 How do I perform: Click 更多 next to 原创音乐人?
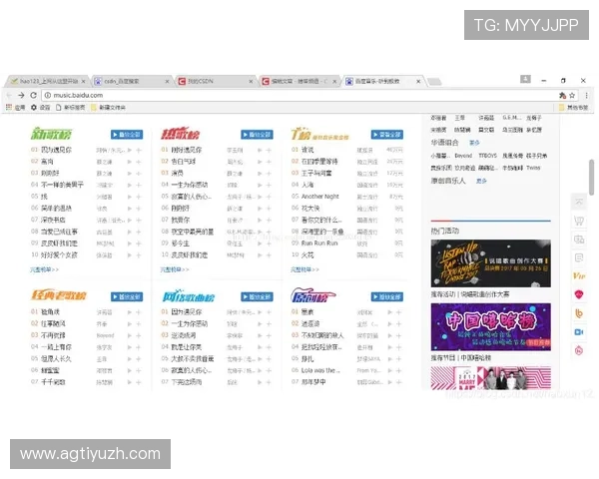click(x=481, y=181)
